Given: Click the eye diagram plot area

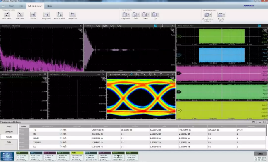Looking at the screenshot, I should pos(141,98).
